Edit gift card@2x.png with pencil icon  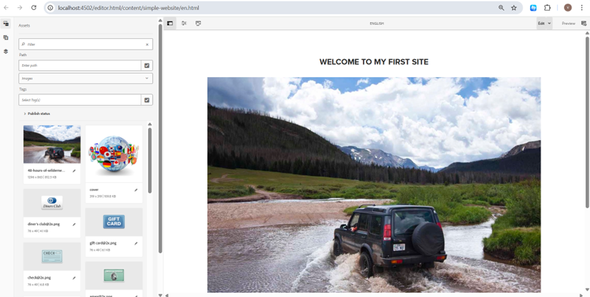coord(136,244)
